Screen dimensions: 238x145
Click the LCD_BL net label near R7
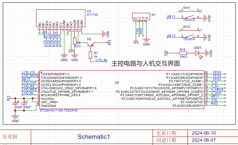click(102, 60)
